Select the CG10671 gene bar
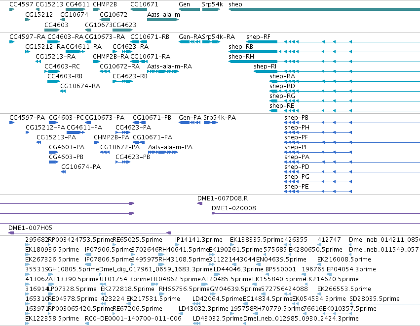Screen dimensions: 420x326 tap(139, 9)
